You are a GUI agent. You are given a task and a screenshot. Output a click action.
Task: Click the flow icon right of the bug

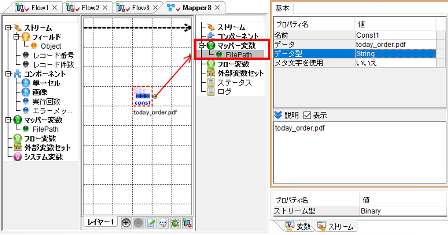click(187, 223)
